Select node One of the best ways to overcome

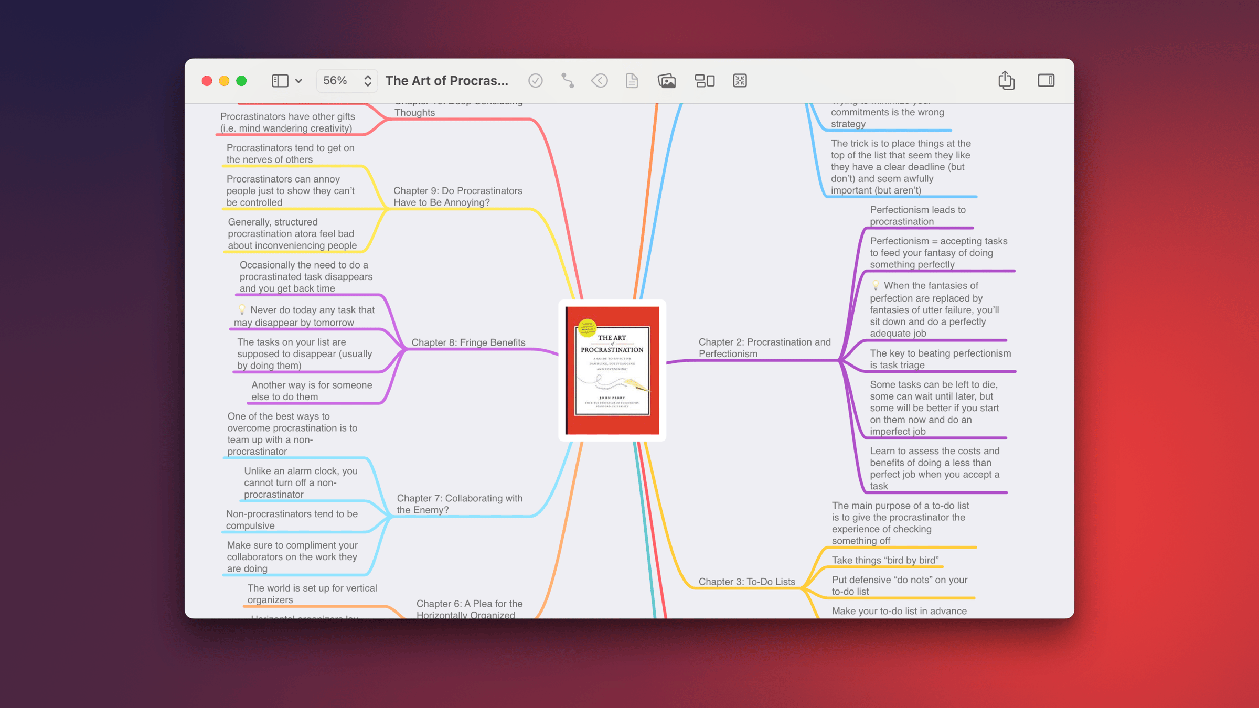292,434
